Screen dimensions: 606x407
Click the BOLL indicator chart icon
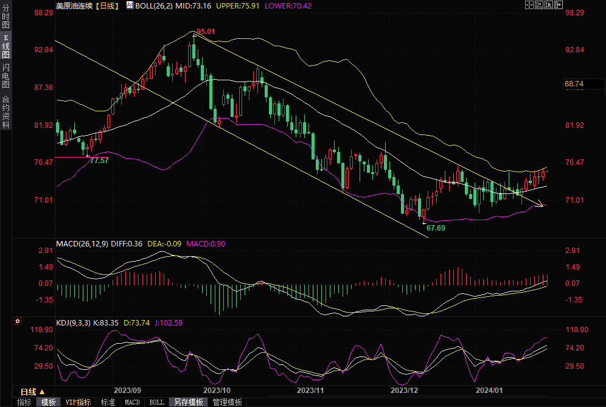[x=130, y=5]
